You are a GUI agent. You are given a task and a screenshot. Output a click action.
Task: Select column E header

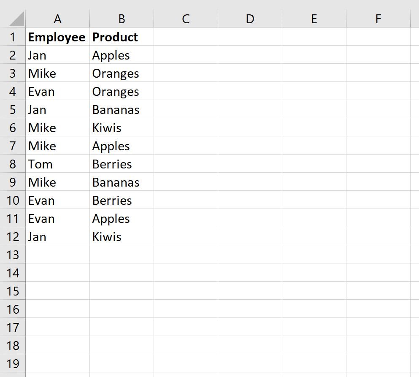[x=314, y=19]
